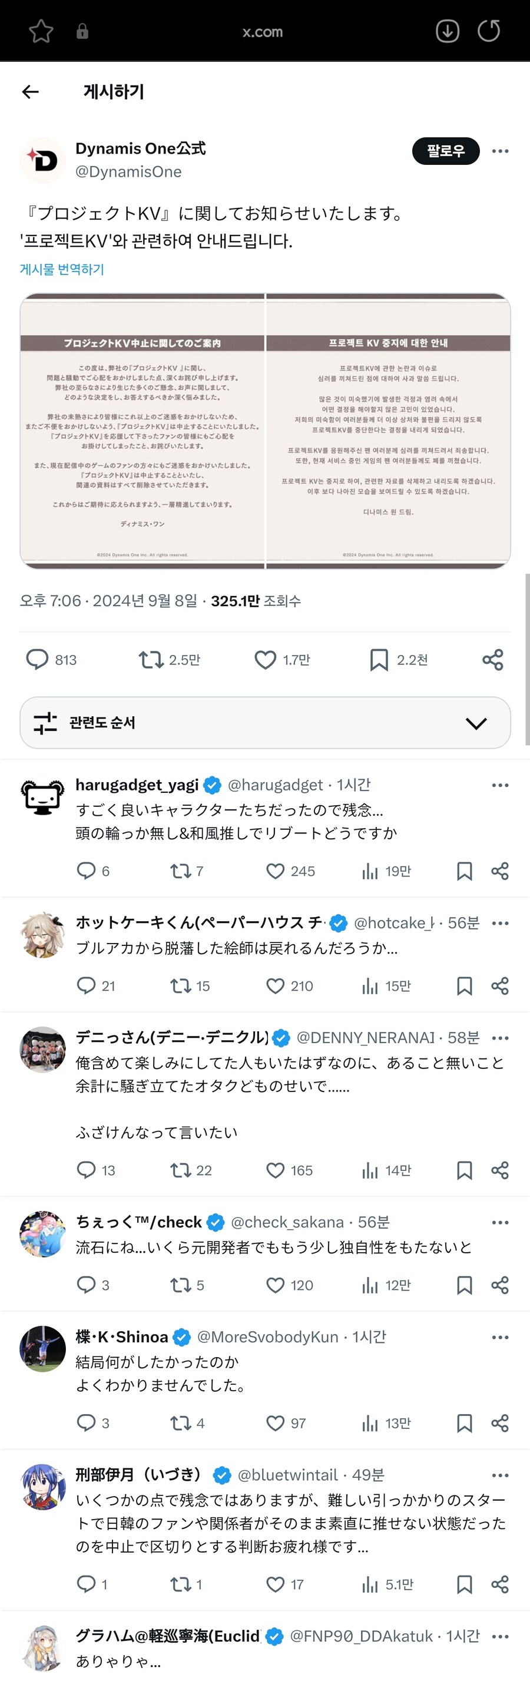This screenshot has height=1681, width=530.
Task: Bookmark MoreSvobodyKun's reply
Action: (x=464, y=1423)
